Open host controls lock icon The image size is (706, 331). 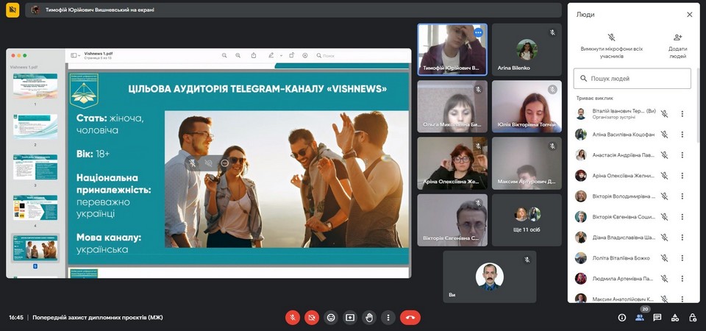click(x=693, y=317)
